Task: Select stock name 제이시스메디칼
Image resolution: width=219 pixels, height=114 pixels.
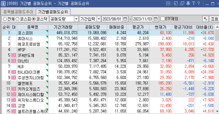Action: (x=31, y=94)
